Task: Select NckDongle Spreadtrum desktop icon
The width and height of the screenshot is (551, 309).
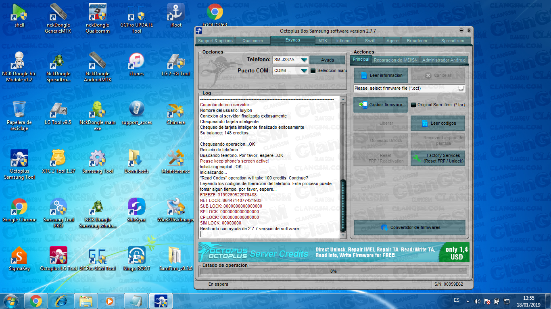Action: point(58,67)
